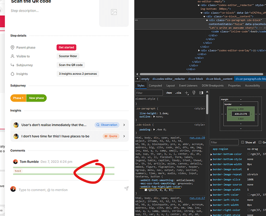This screenshot has height=216, width=266.
Task: Expand the codex-editor-overlay div node
Action: (199, 51)
